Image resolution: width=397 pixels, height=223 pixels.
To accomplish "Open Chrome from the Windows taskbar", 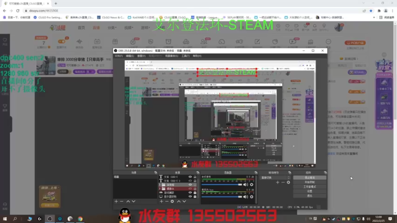I will (80, 219).
